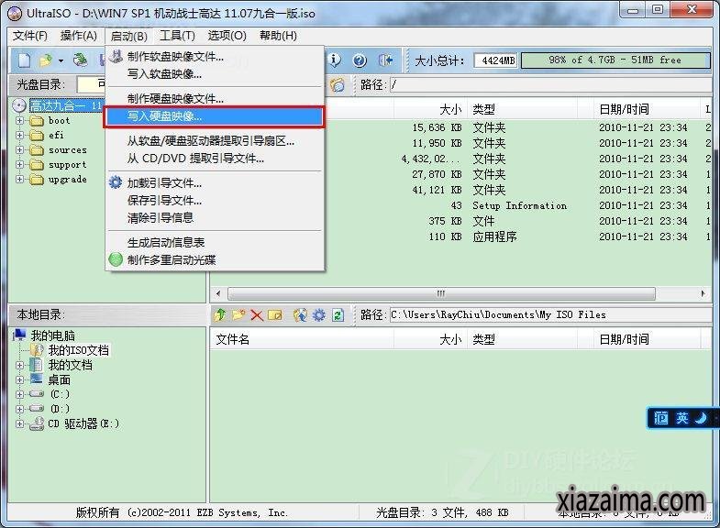Select 加载引导文件... menu entry

[x=215, y=183]
